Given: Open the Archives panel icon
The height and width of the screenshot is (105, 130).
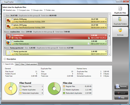Looking at the screenshot, I should click(120, 30).
